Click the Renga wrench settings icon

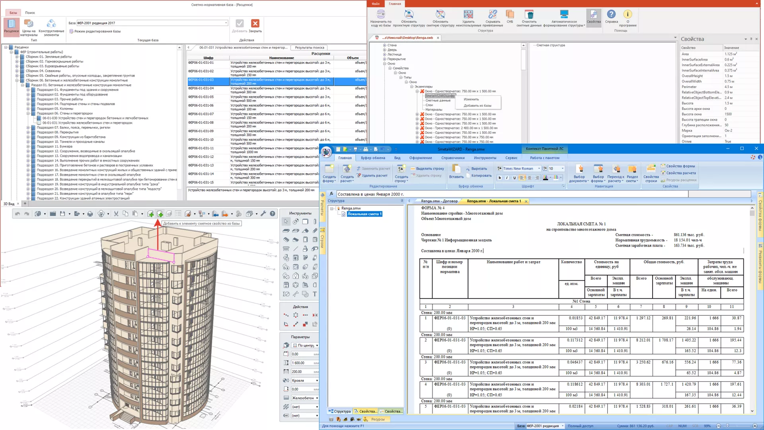point(263,214)
